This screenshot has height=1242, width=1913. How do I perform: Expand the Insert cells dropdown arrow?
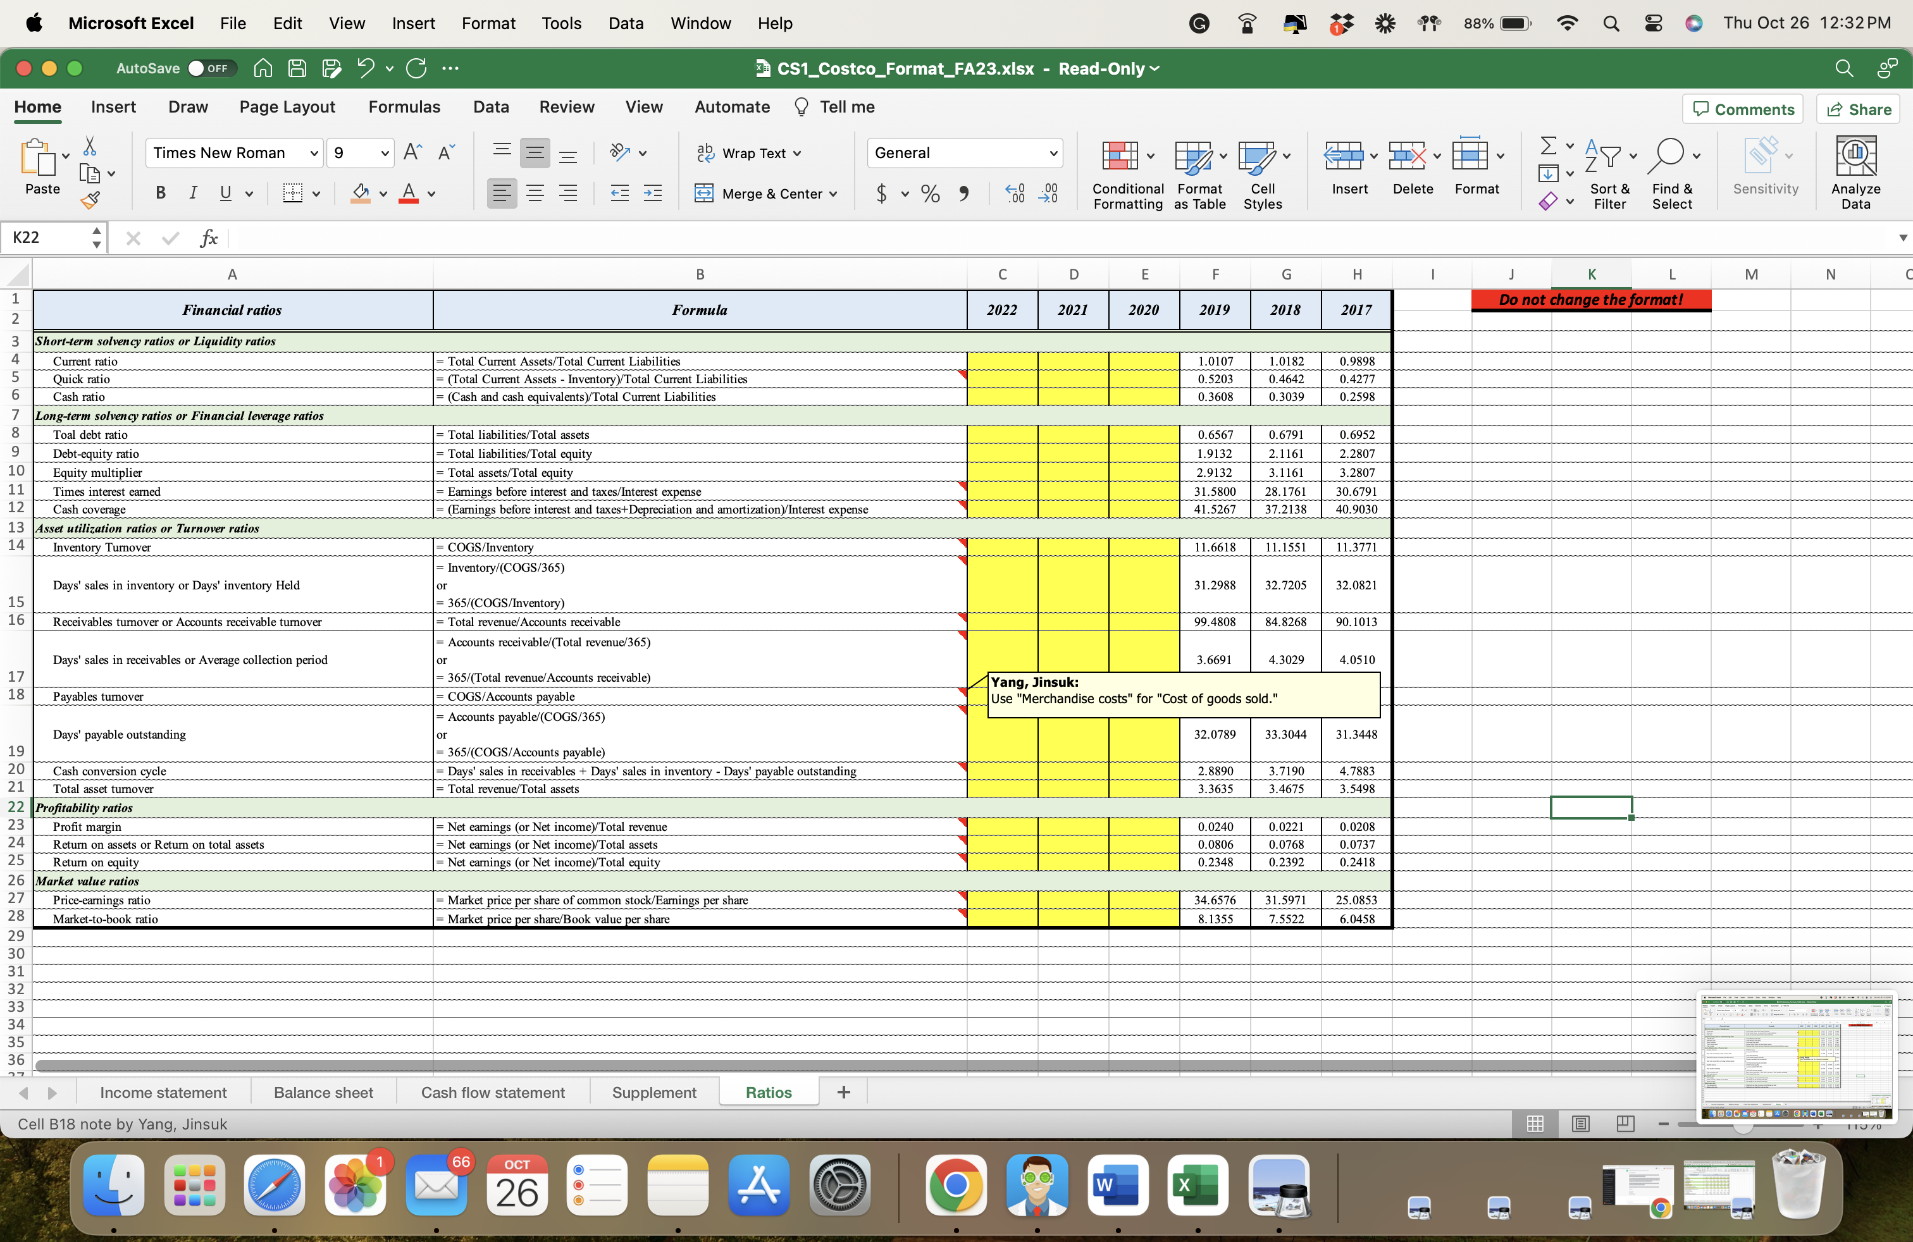click(x=1373, y=155)
